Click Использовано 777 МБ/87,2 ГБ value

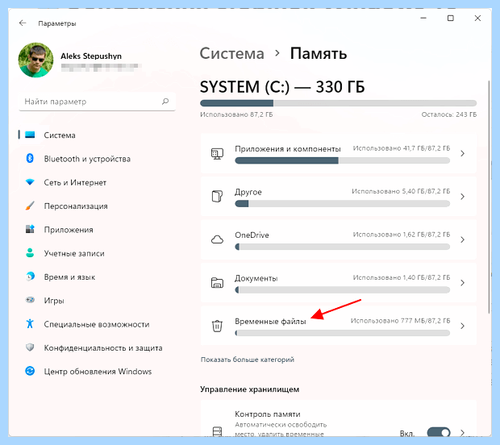tap(401, 321)
